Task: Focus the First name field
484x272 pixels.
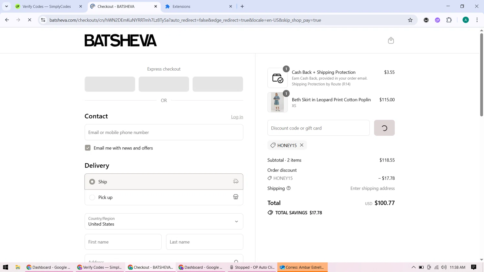Action: click(123, 242)
